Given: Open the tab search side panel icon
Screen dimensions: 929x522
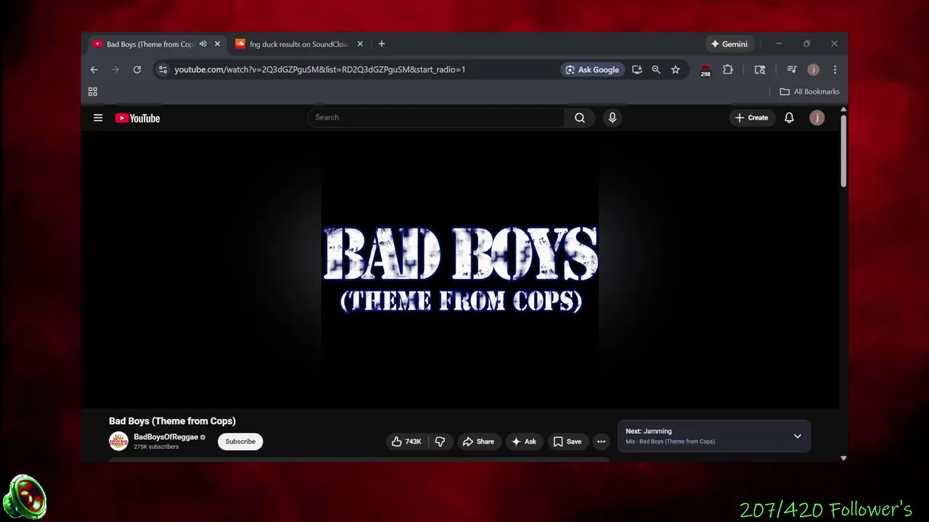Looking at the screenshot, I should coord(760,70).
